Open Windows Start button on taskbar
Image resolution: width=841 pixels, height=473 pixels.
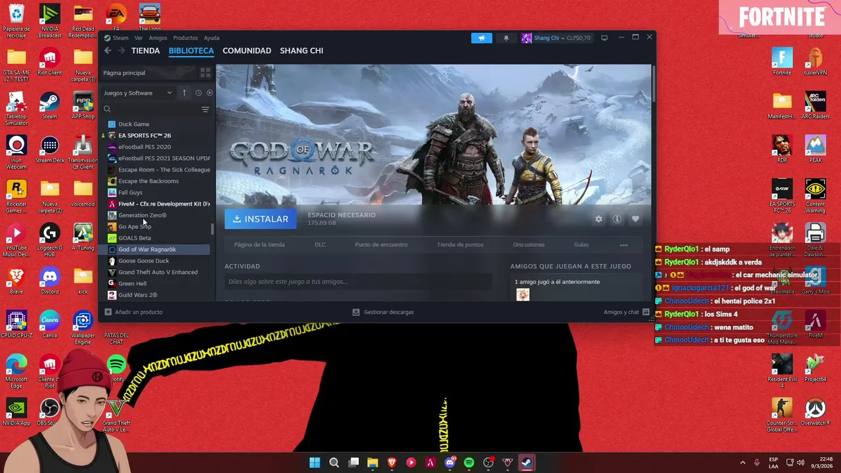point(315,462)
